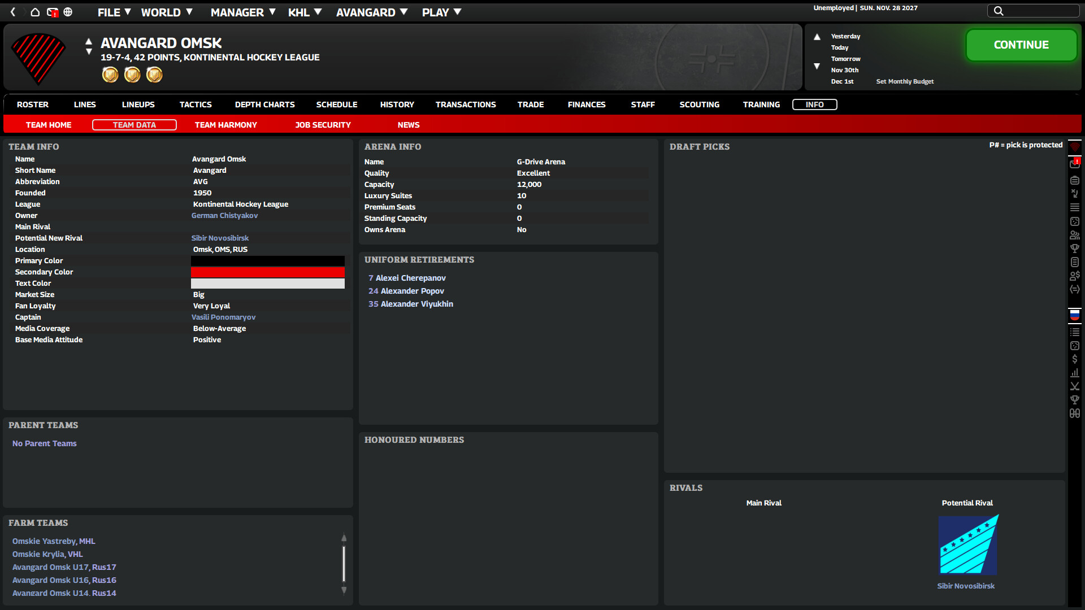This screenshot has height=610, width=1085.
Task: Open the FINANCES section tab
Action: [587, 104]
